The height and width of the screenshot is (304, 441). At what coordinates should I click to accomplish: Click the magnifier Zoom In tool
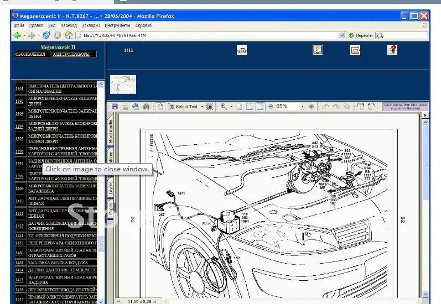point(224,107)
